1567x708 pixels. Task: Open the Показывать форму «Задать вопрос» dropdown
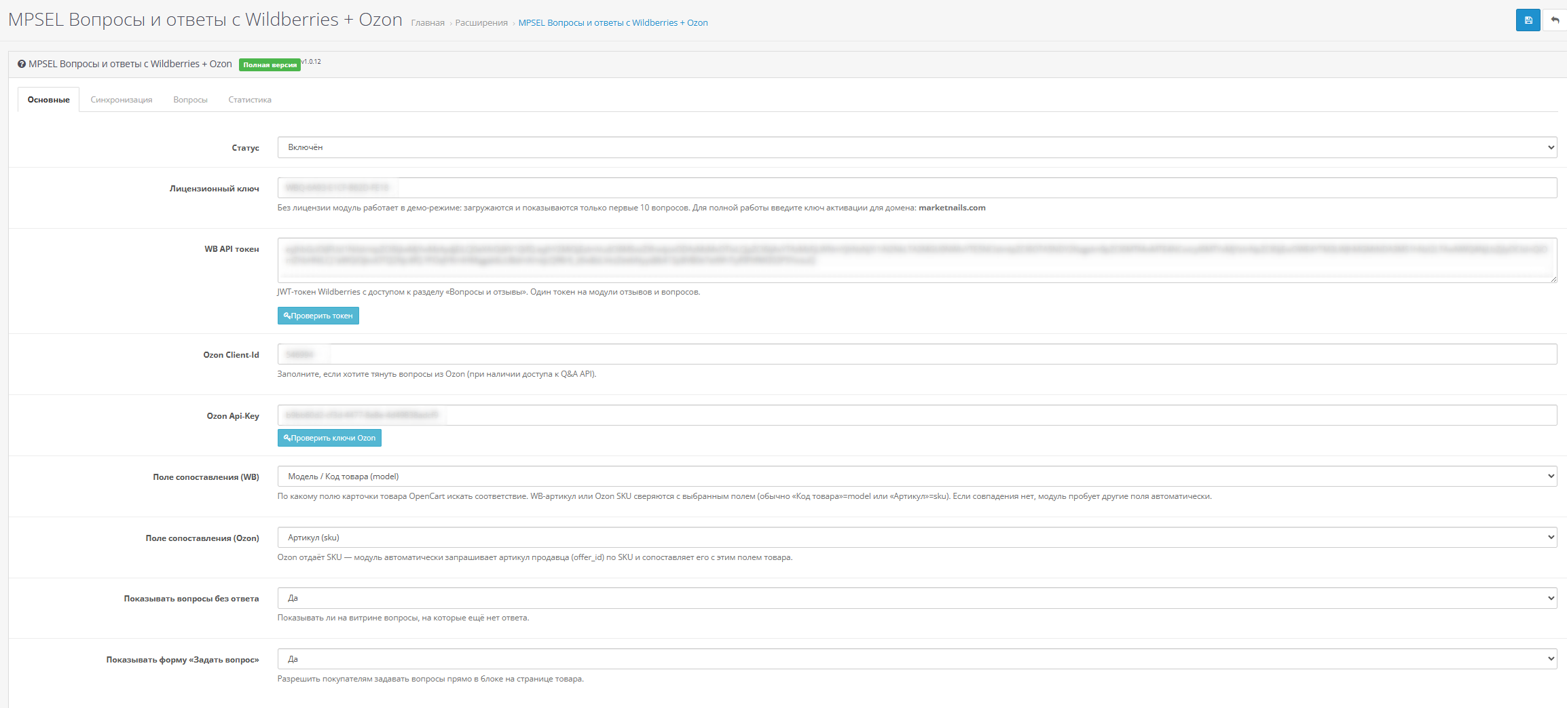point(917,659)
